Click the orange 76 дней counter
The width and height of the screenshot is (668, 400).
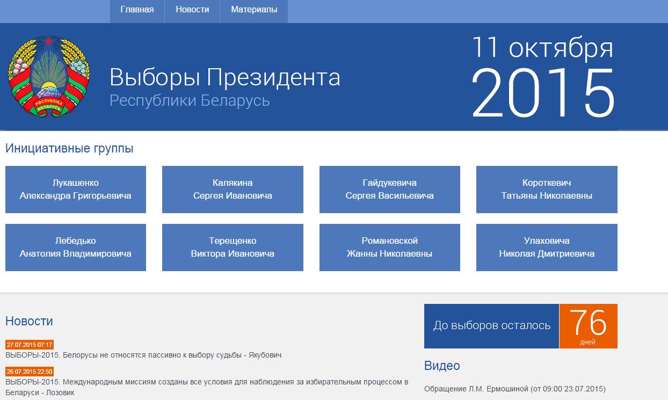pos(589,326)
